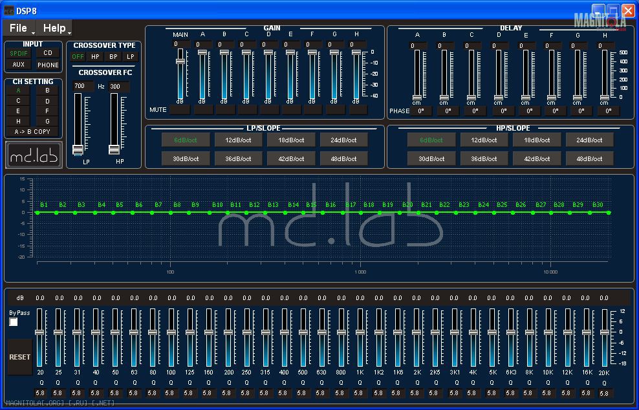Click the Q value field under the 500 band
Image resolution: width=639 pixels, height=410 pixels.
[x=301, y=393]
